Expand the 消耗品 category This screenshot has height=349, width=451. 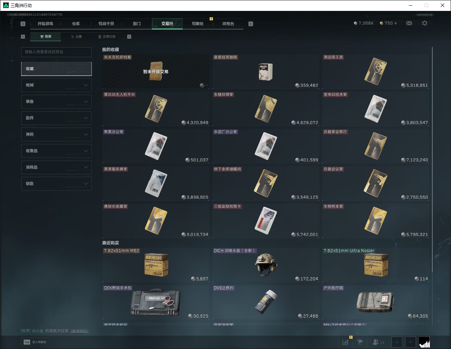click(x=56, y=167)
